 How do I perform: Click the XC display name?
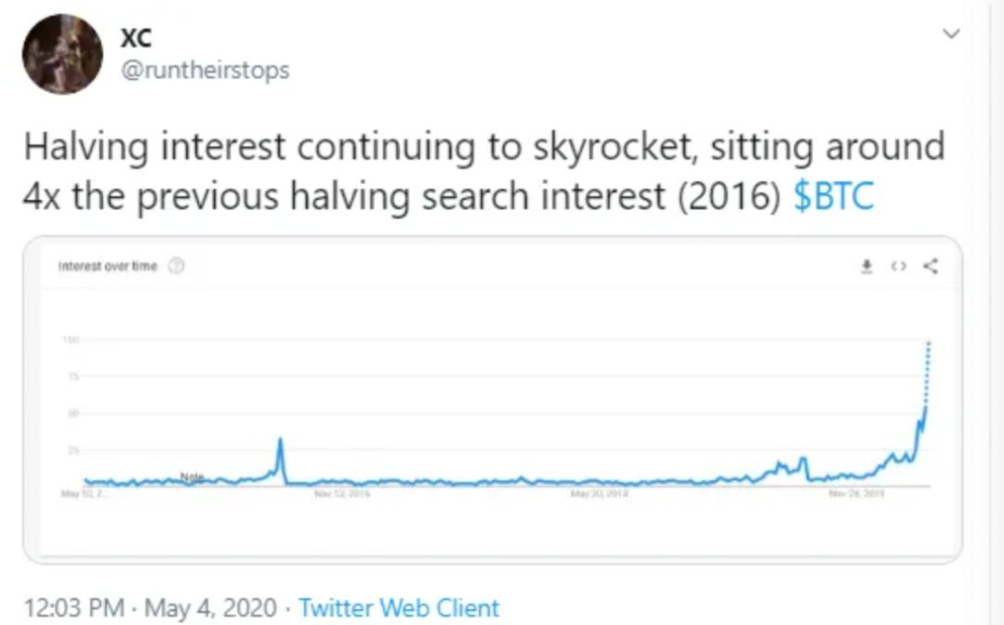pyautogui.click(x=135, y=35)
